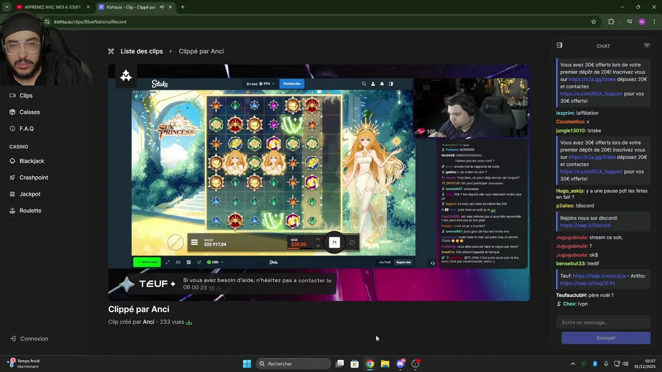Screen dimensions: 662x372
Task: Click the autoplay icon beside spin counter
Action: tap(352, 242)
